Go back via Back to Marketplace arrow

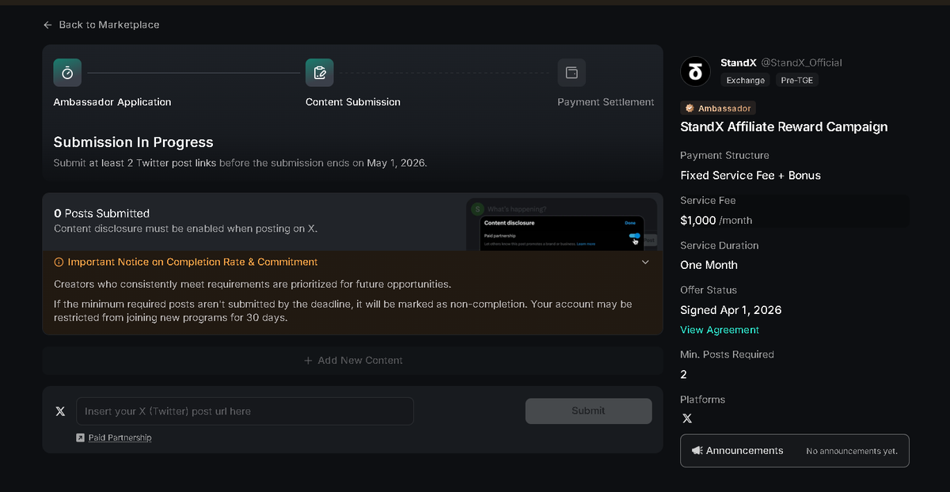point(48,25)
